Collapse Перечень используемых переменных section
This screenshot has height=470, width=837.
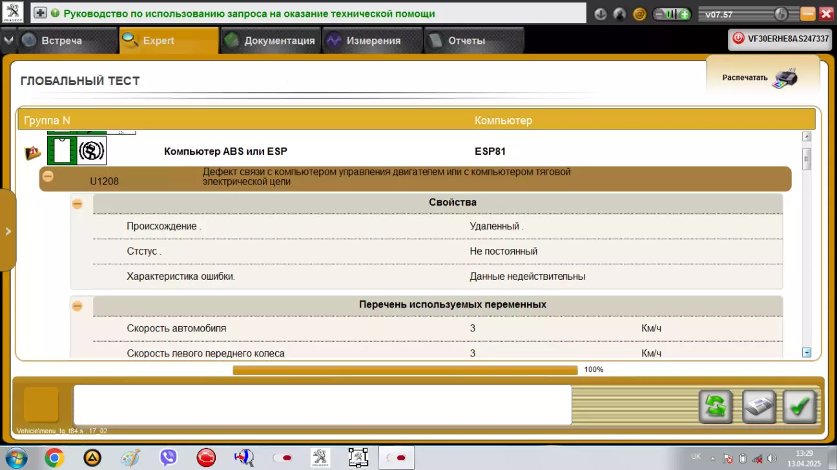[77, 306]
